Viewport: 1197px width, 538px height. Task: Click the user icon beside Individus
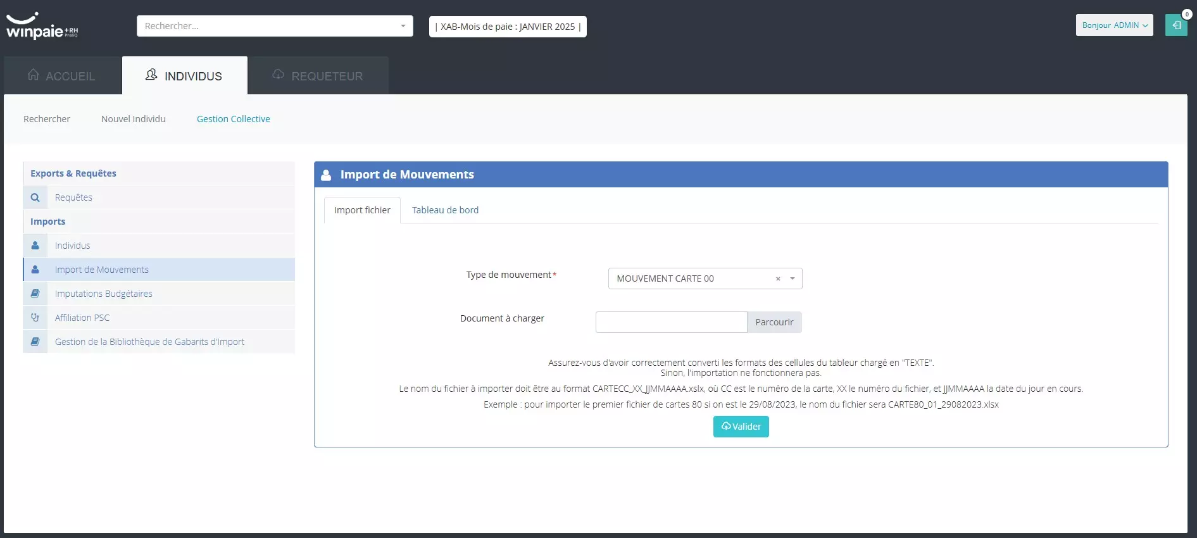coord(35,246)
